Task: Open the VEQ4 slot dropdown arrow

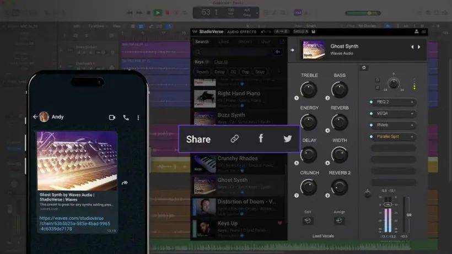Action: tap(412, 114)
